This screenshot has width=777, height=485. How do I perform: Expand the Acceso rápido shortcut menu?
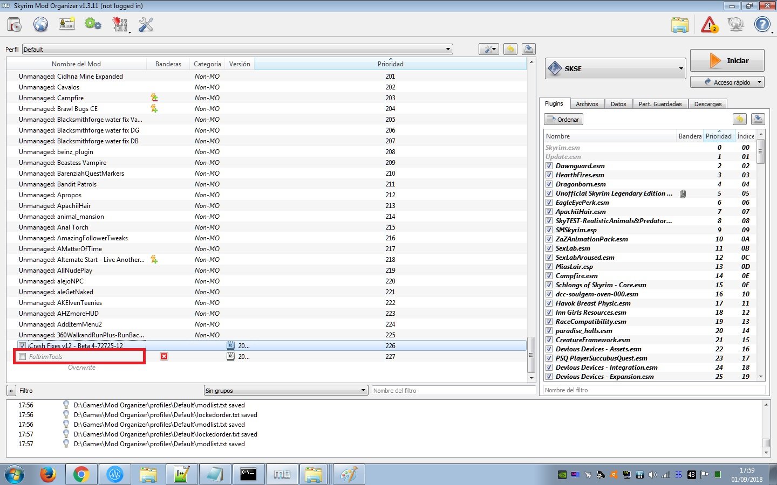[x=727, y=82]
